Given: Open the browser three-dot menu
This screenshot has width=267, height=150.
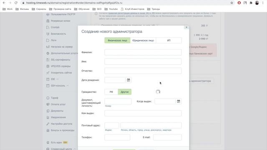Looking at the screenshot, I should tap(263, 3).
